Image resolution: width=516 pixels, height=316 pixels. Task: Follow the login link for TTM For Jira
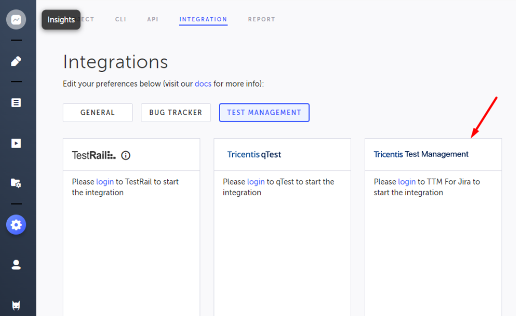(x=407, y=182)
